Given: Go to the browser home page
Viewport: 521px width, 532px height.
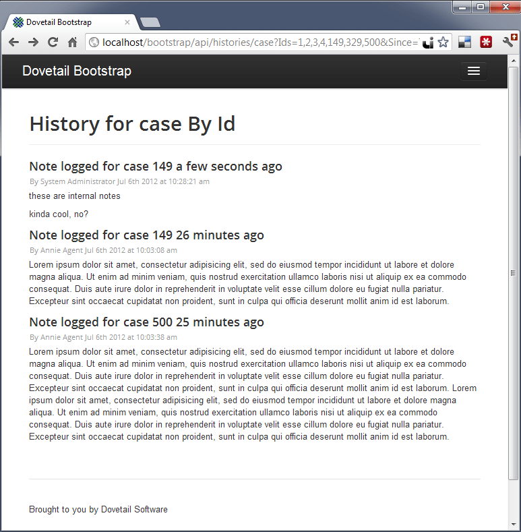Looking at the screenshot, I should 72,42.
